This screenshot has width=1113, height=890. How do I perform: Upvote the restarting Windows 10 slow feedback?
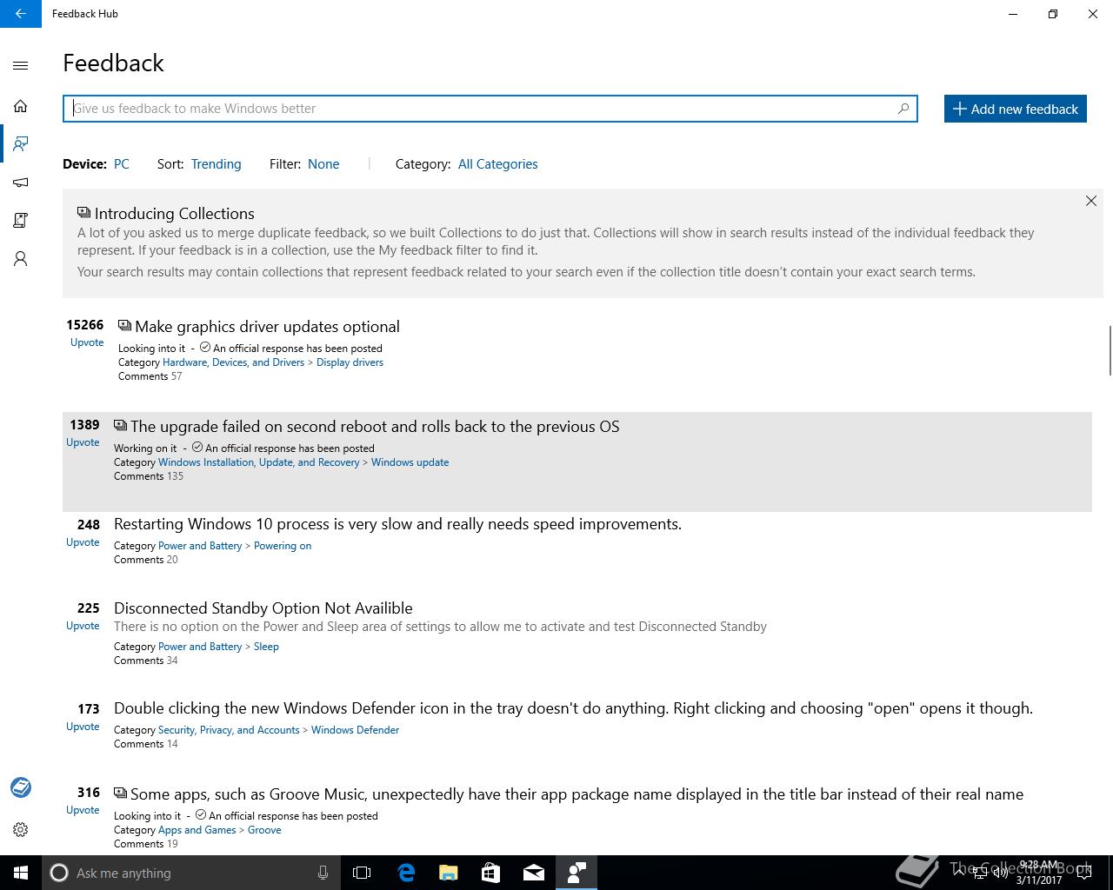(x=83, y=542)
